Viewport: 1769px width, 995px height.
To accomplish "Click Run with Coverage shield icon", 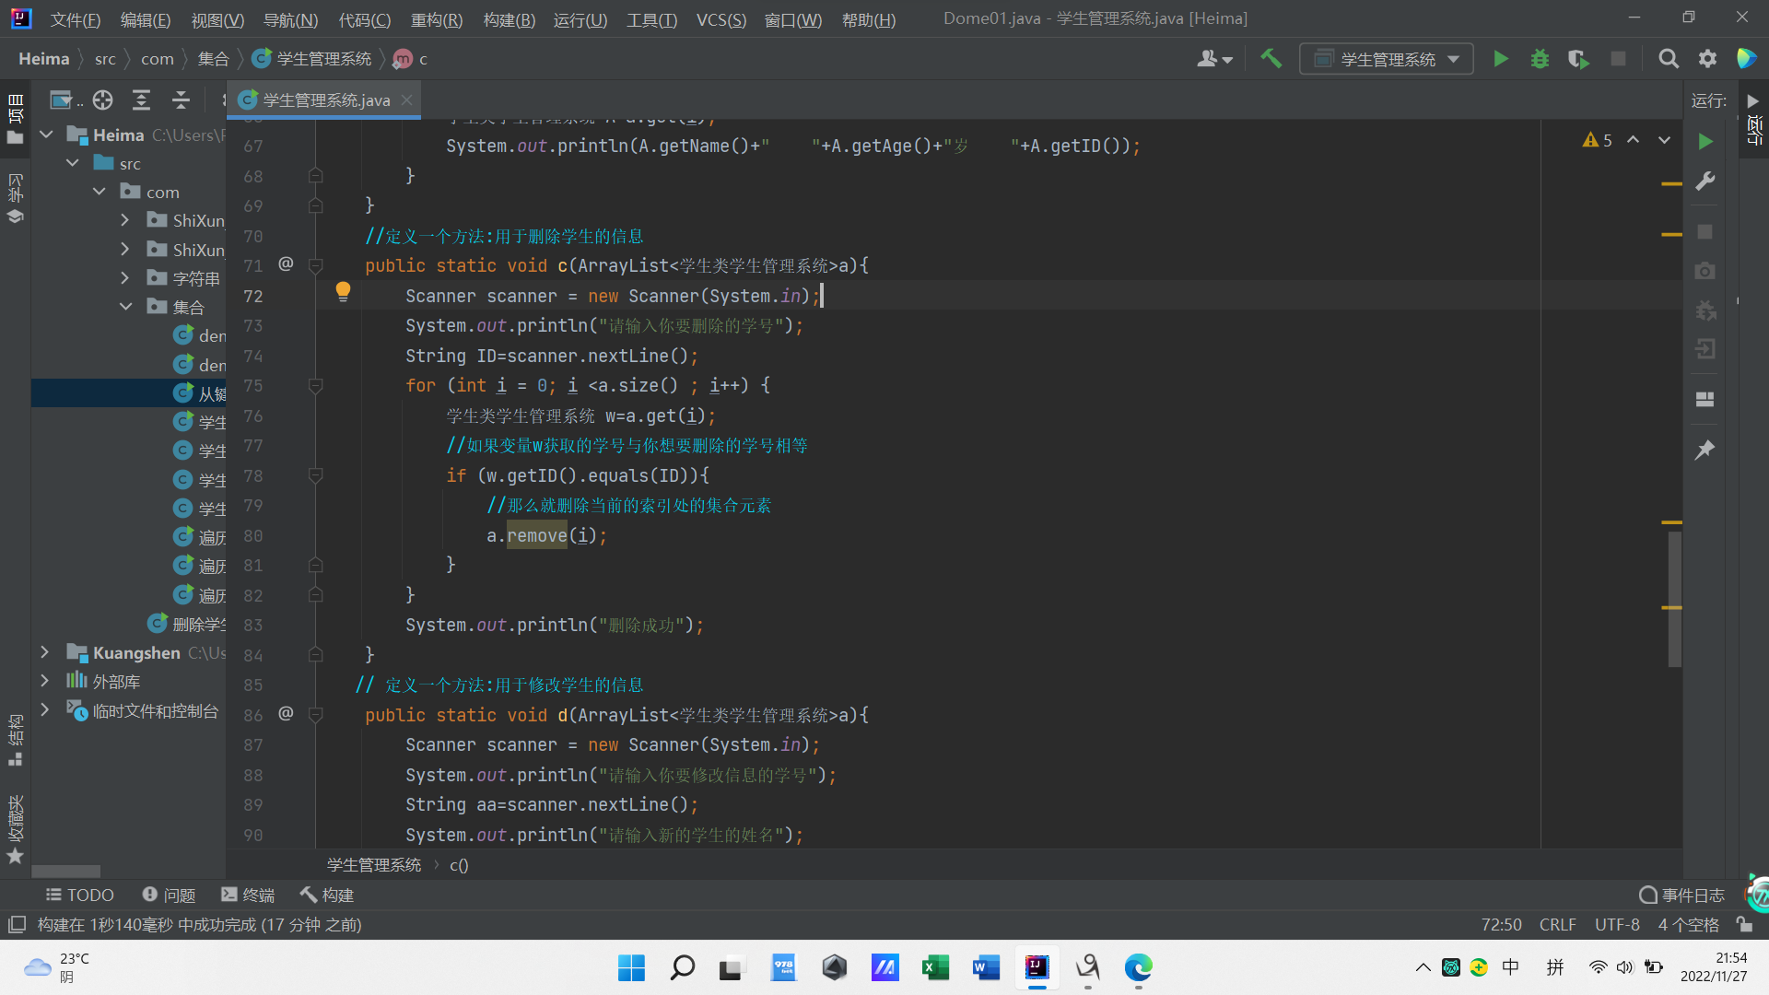I will pos(1578,59).
